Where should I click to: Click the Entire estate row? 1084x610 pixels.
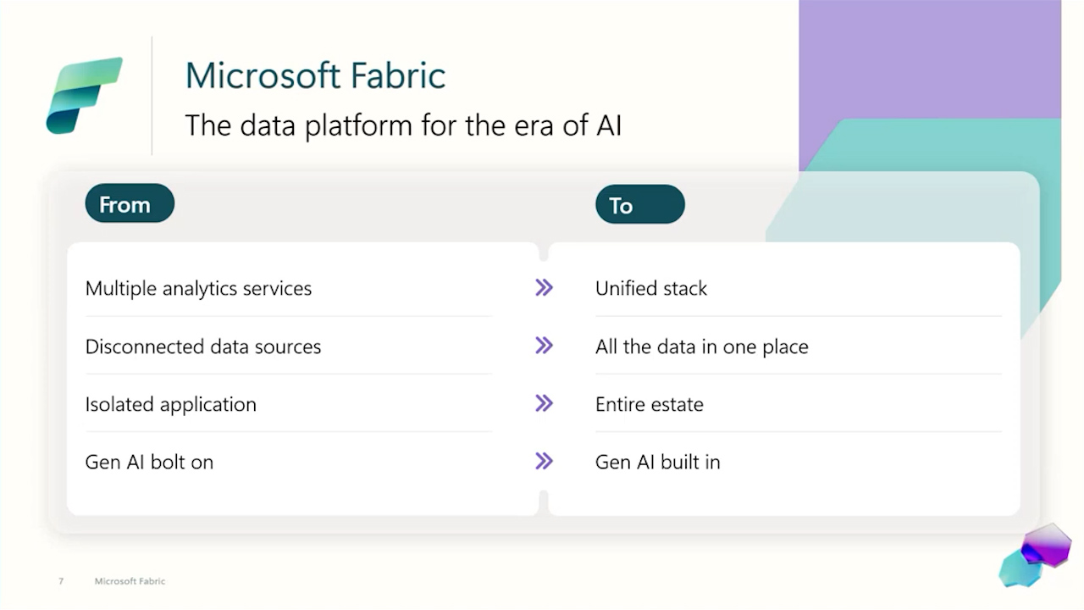(x=799, y=404)
